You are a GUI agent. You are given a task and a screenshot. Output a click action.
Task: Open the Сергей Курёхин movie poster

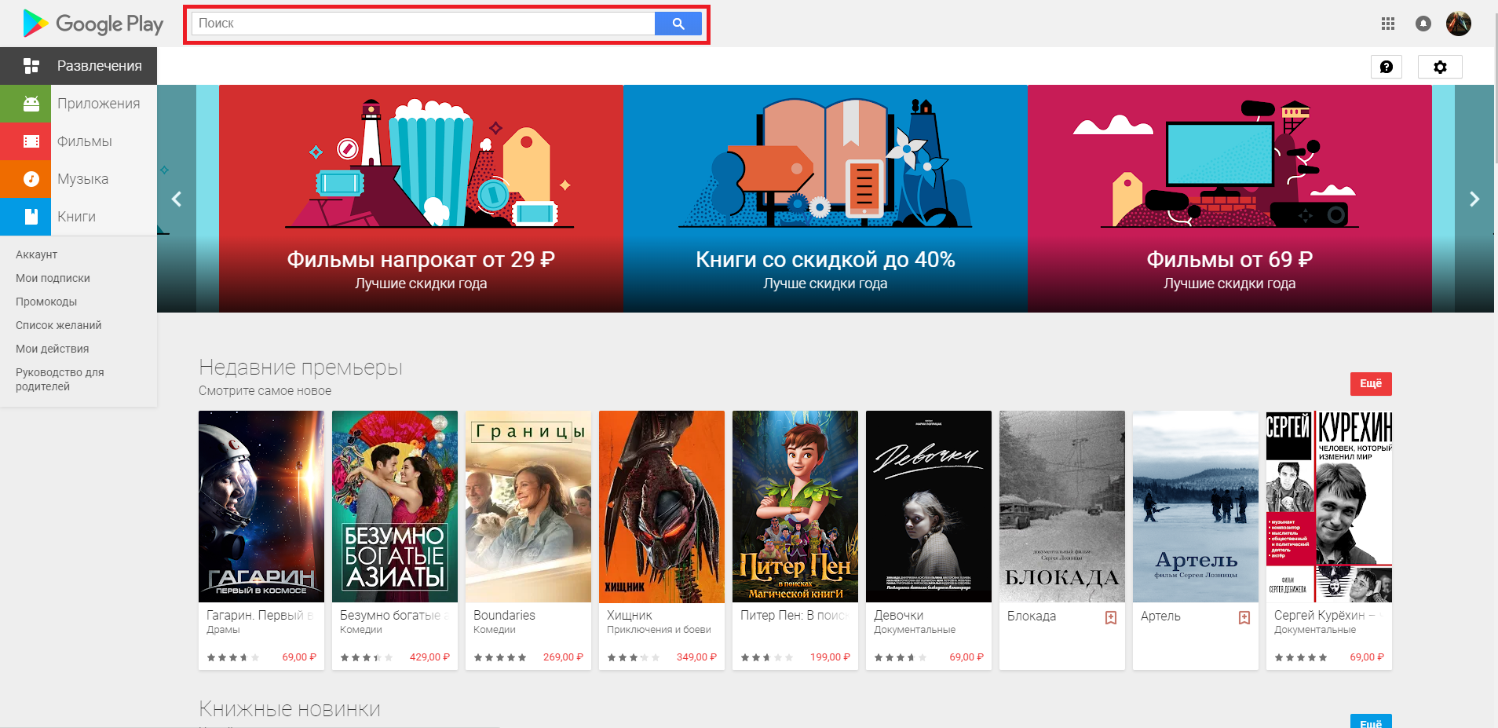pyautogui.click(x=1329, y=507)
